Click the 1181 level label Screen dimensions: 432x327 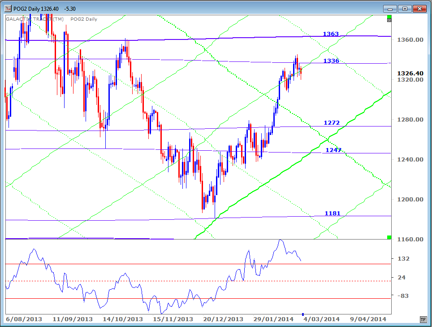(x=333, y=213)
